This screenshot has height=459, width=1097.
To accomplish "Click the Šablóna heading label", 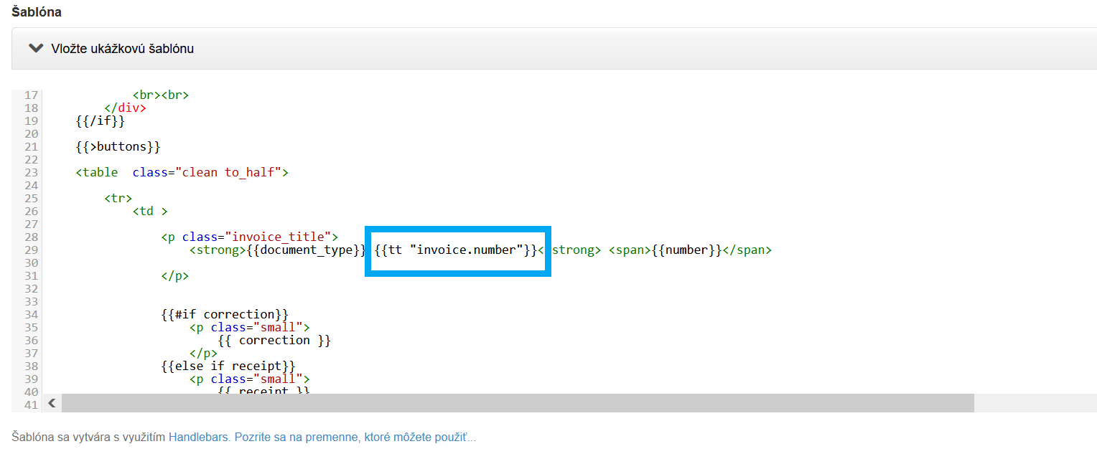I will tap(37, 12).
